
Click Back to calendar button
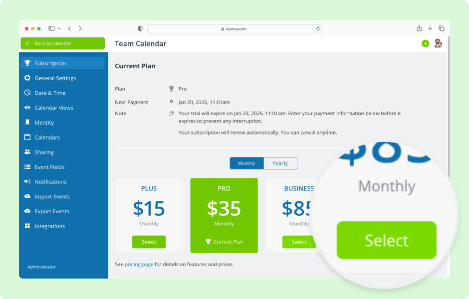pos(62,44)
